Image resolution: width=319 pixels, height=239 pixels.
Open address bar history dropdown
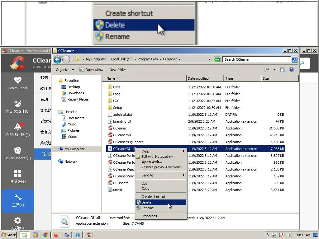point(209,59)
